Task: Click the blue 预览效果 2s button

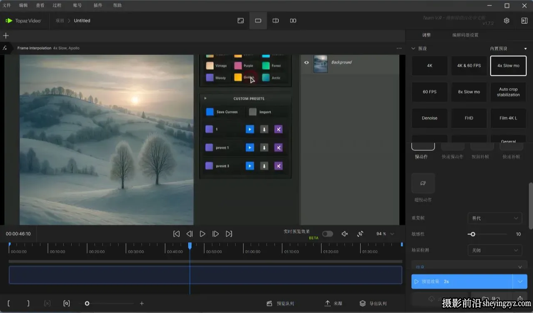Action: click(x=462, y=281)
